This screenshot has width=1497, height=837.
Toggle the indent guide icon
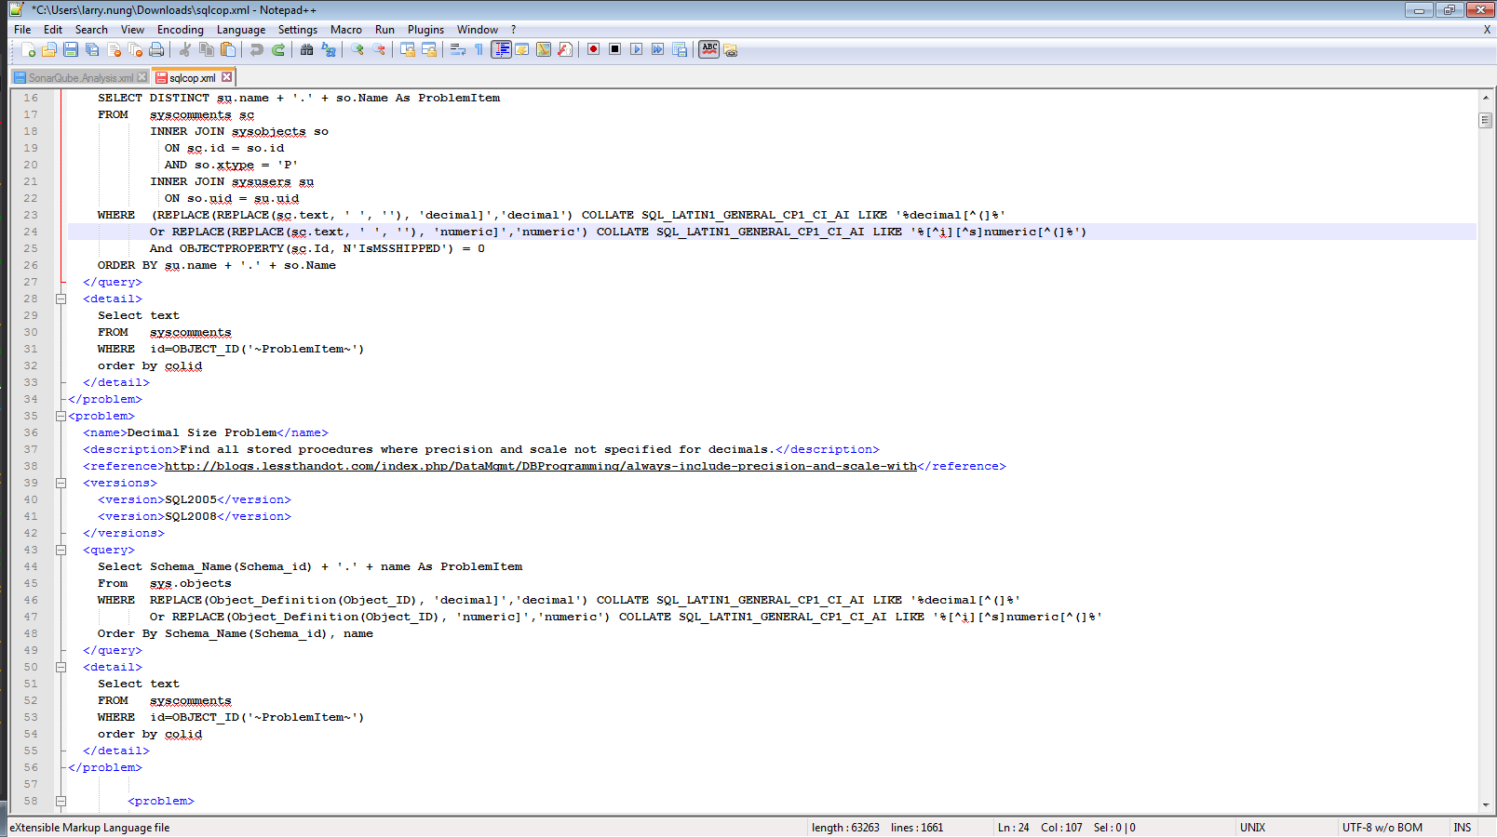501,49
